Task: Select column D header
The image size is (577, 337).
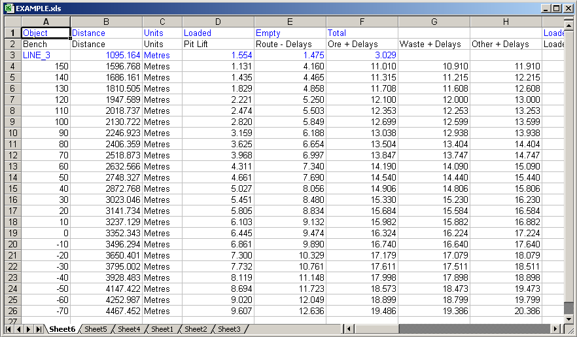Action: tap(218, 22)
